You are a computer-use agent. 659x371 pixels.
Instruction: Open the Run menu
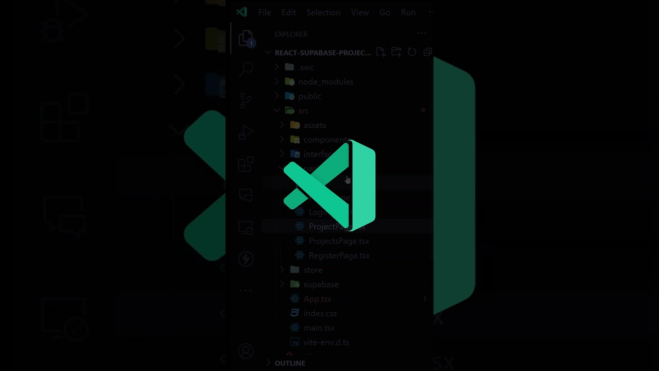(x=408, y=12)
